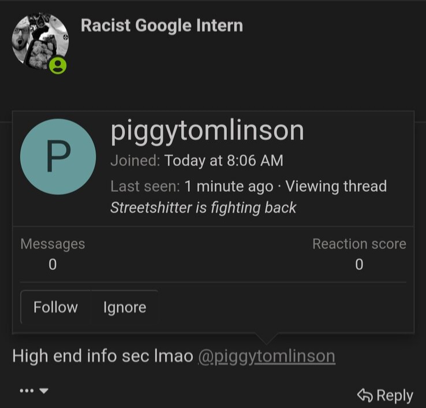The height and width of the screenshot is (408, 426).
Task: Expand the post options dropdown arrow
Action: (x=44, y=391)
